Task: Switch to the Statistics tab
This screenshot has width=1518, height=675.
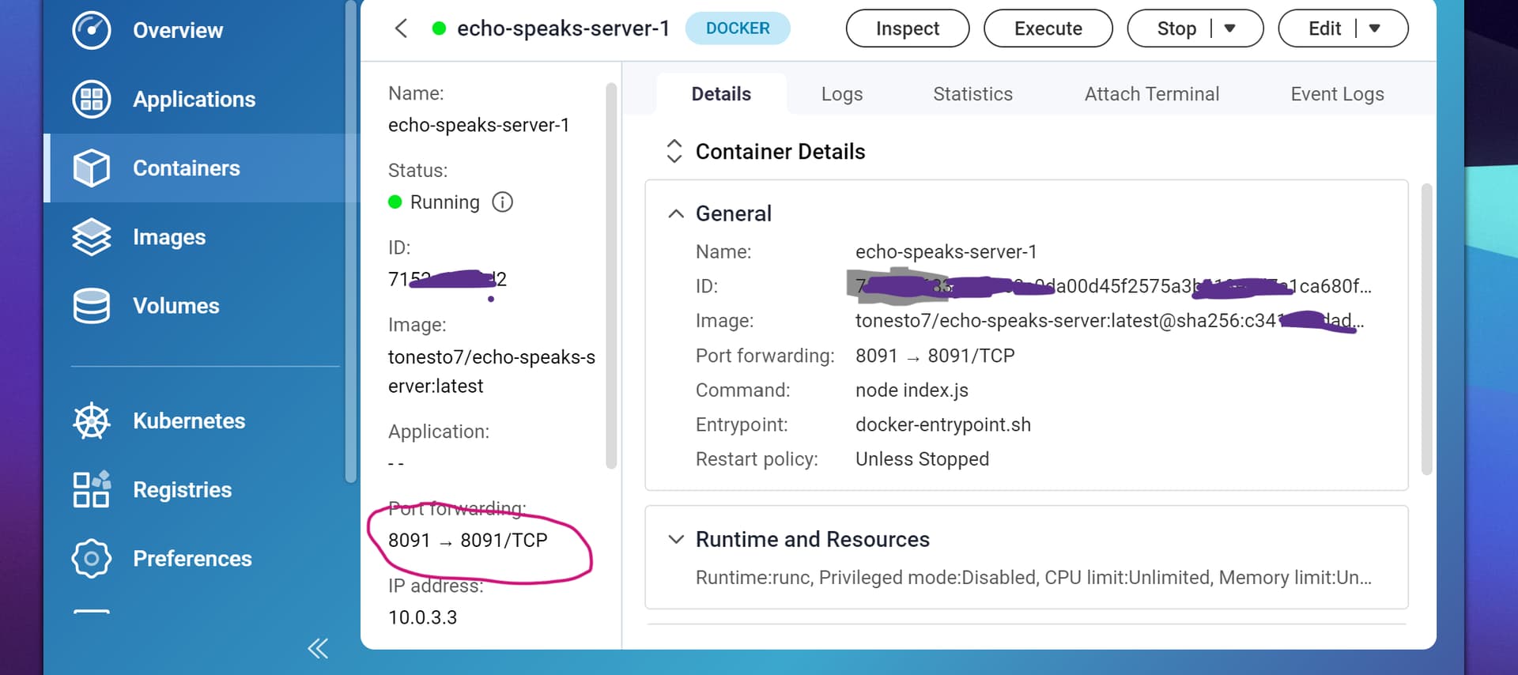Action: tap(972, 94)
